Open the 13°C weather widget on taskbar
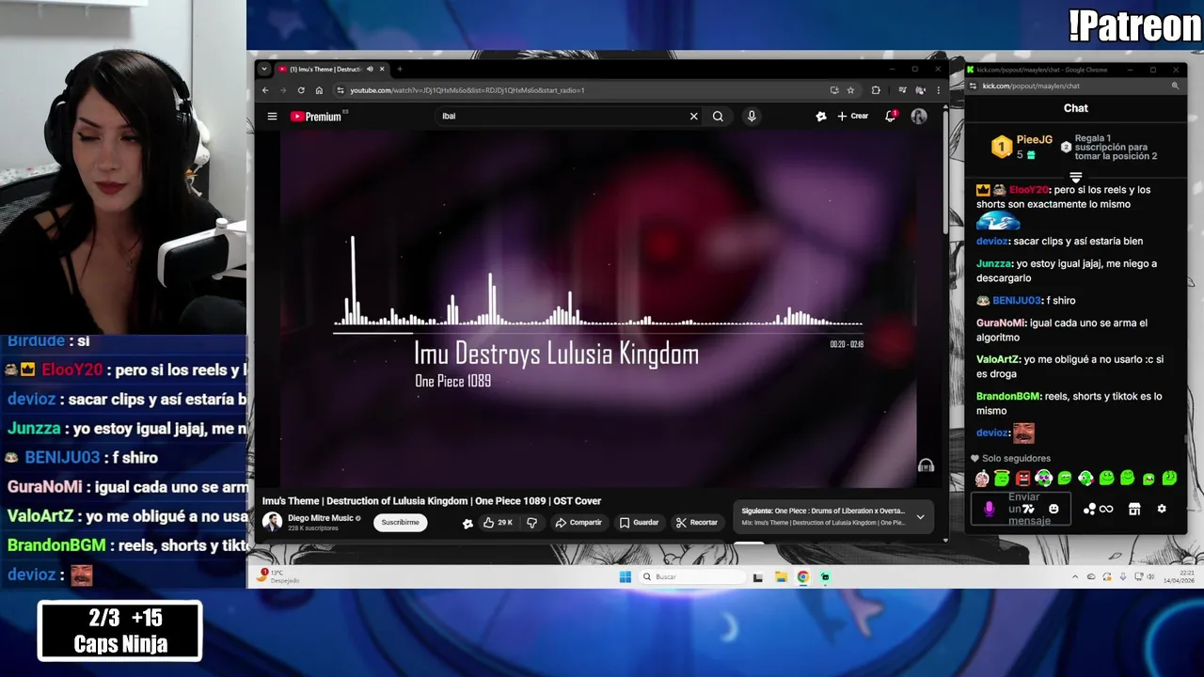 [277, 575]
